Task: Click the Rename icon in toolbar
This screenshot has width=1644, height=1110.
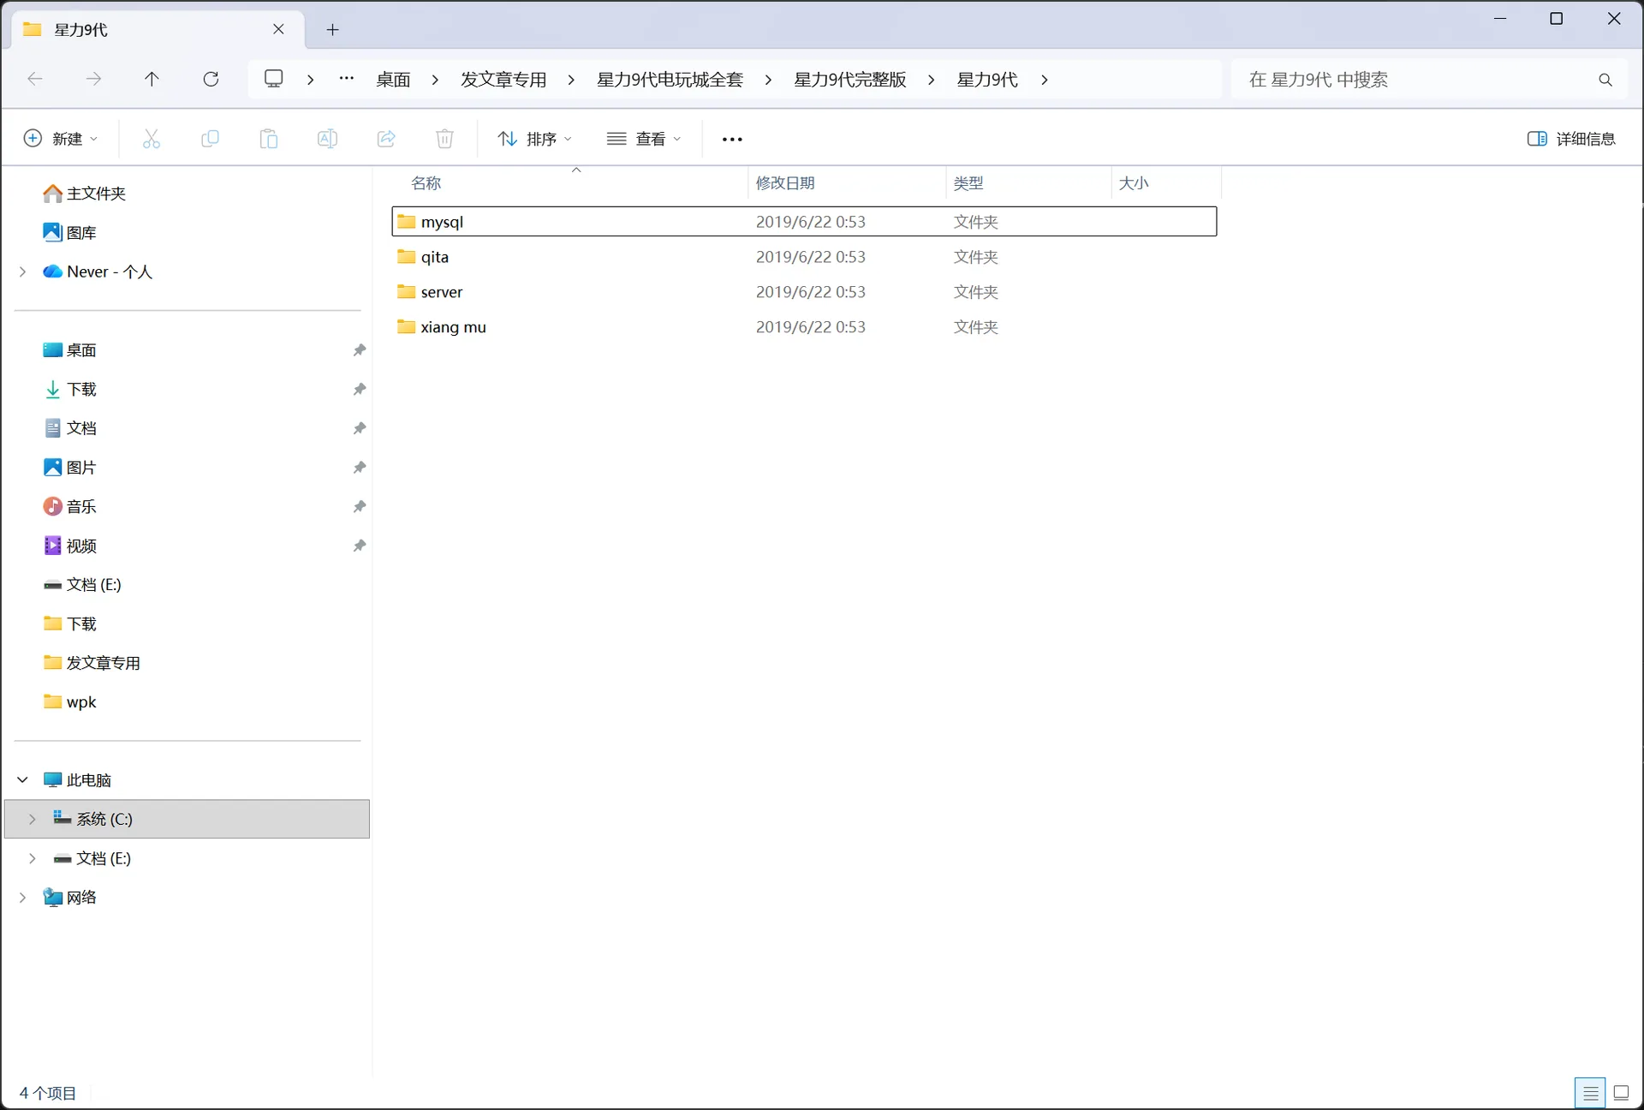Action: tap(327, 139)
